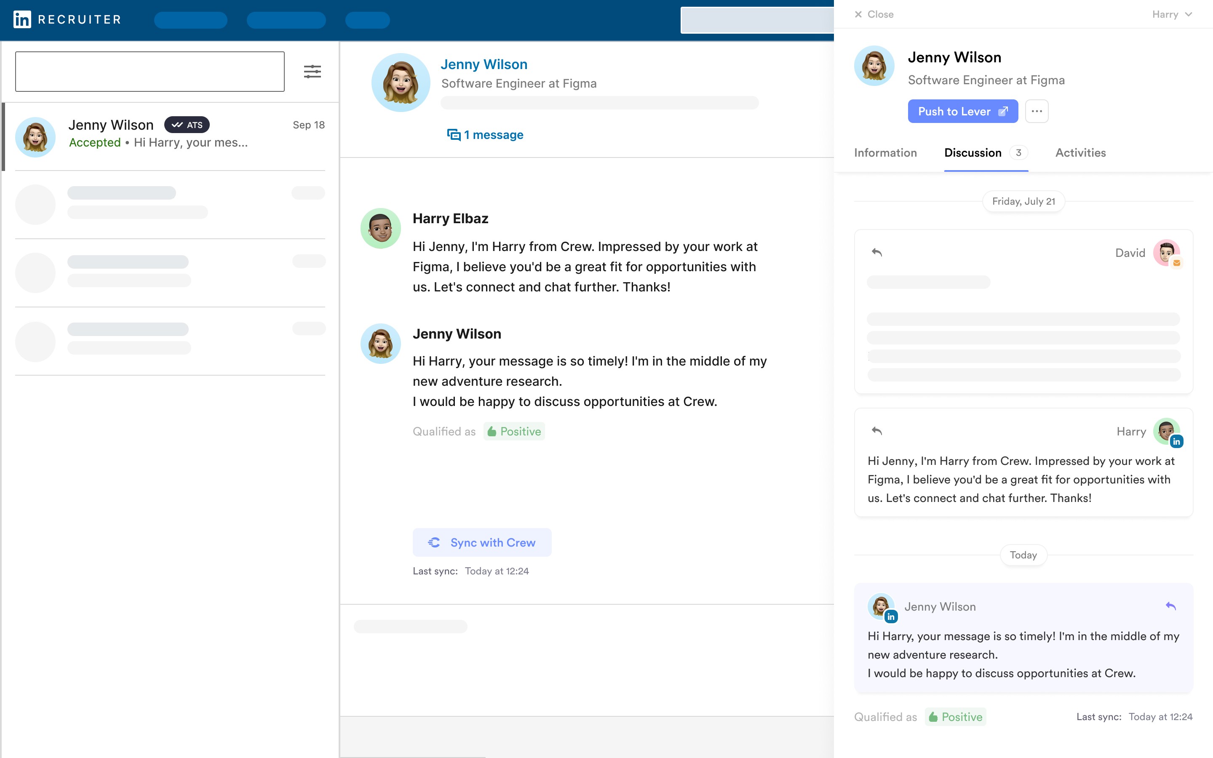Click the messages icon next to 1 message
The height and width of the screenshot is (758, 1213).
point(454,135)
